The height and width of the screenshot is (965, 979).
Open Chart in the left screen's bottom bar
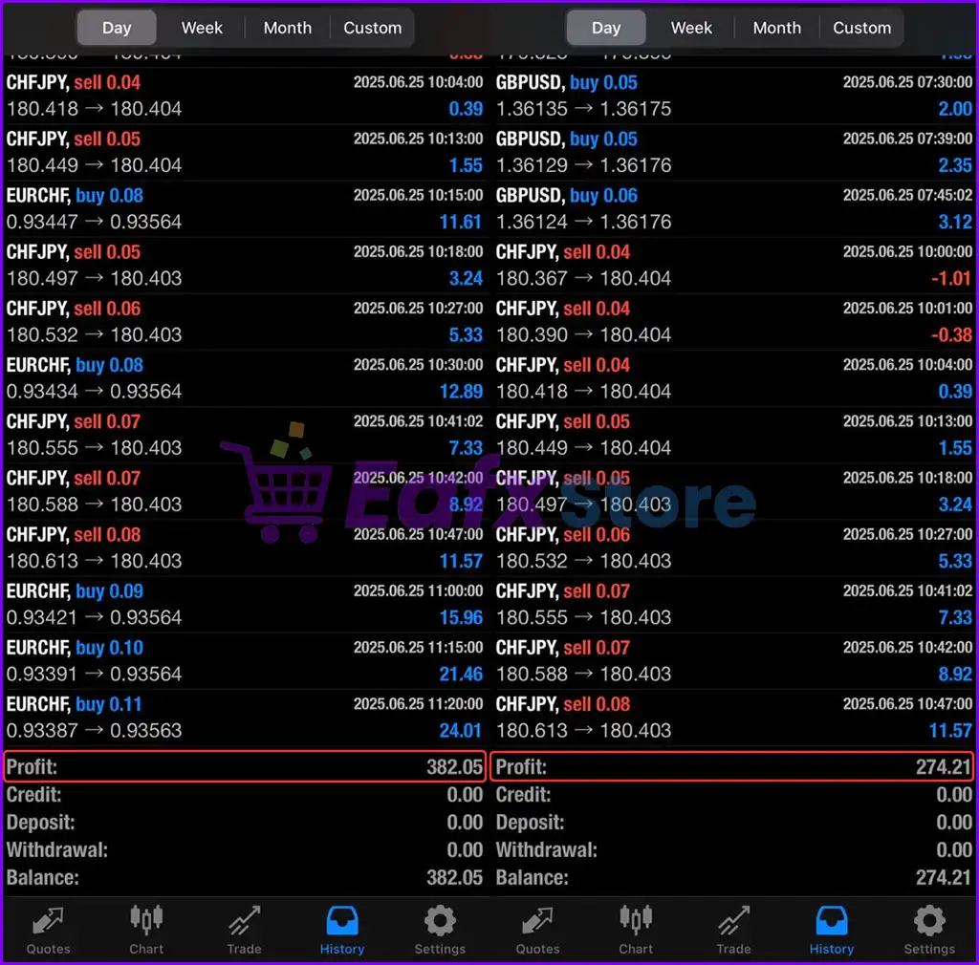point(146,930)
